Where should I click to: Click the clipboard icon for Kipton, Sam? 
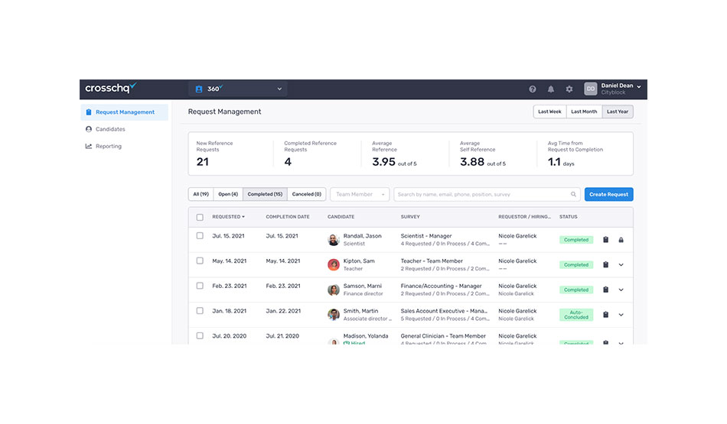tap(605, 265)
